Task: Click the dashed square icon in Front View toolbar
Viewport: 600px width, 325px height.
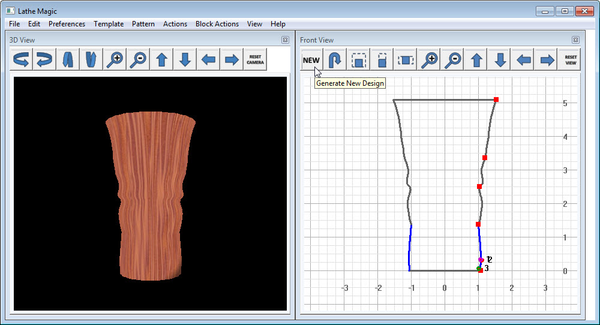Action: (x=359, y=60)
